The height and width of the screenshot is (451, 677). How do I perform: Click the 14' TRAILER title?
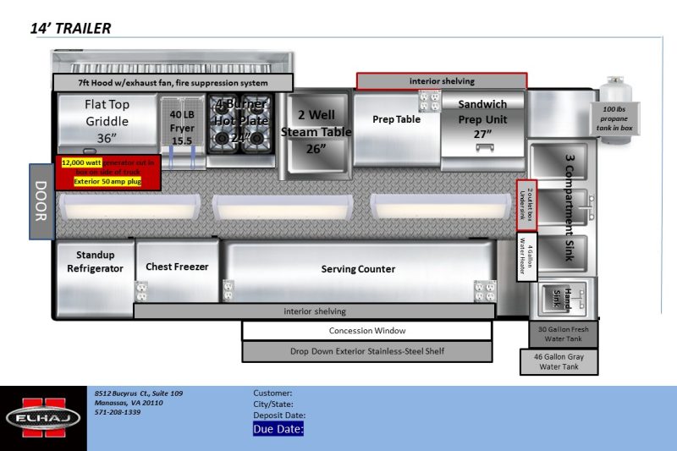click(70, 28)
